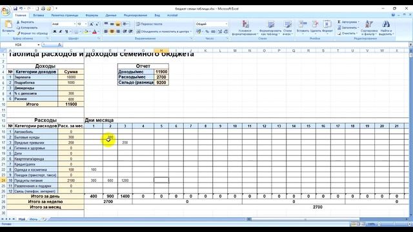This screenshot has height=232, width=413.
Task: Apply fill color bucket to cell
Action: tap(86, 32)
